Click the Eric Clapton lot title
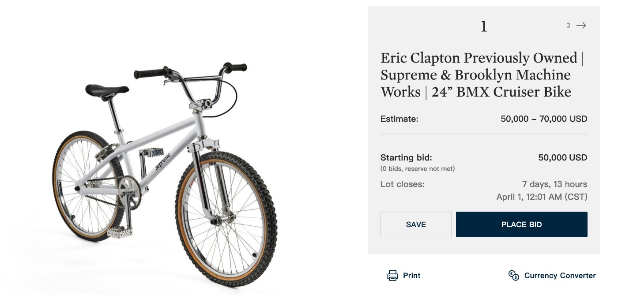618x295 pixels. (x=482, y=75)
